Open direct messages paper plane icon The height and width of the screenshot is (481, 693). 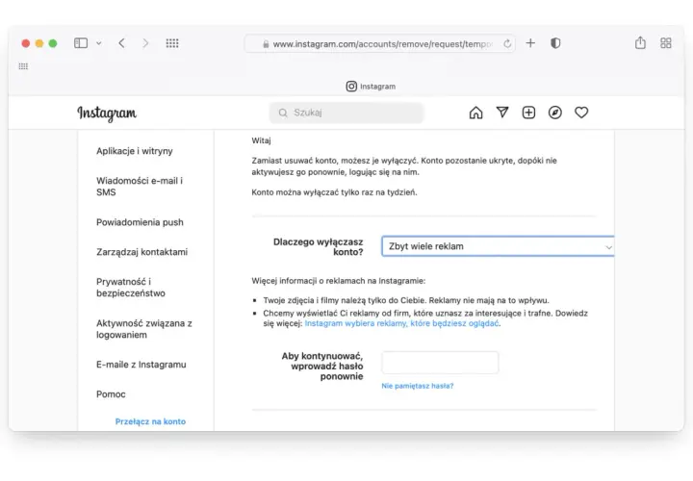tap(502, 113)
